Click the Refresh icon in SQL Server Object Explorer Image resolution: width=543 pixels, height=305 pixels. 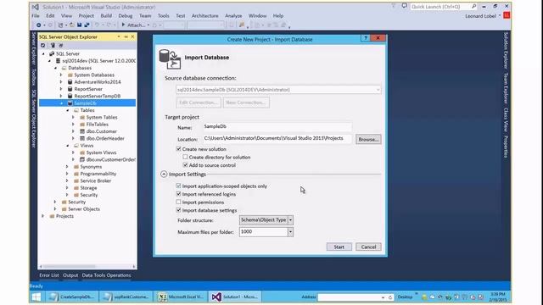coord(43,45)
